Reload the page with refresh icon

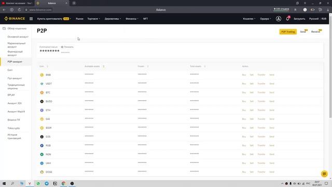pos(19,10)
